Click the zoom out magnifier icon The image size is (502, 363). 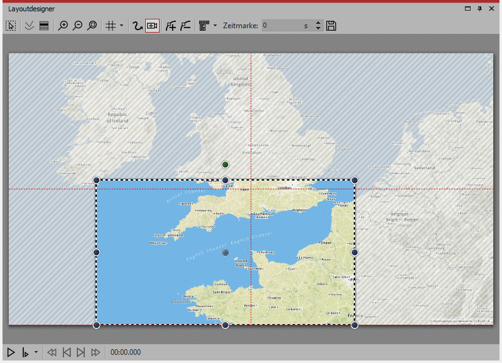click(x=77, y=26)
